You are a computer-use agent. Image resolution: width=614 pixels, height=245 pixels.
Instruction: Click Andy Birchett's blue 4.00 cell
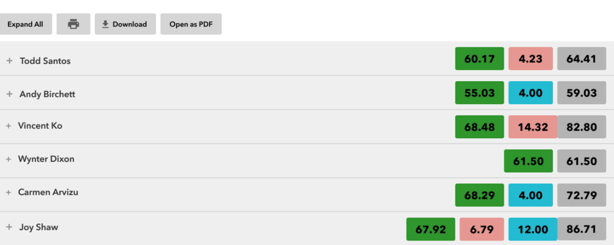pos(531,93)
